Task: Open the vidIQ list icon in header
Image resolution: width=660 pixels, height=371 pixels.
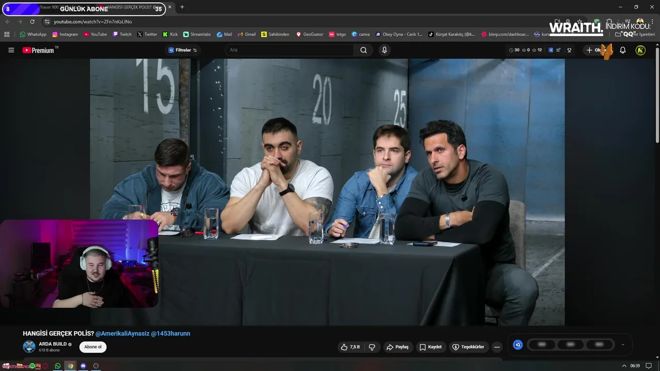Action: [558, 50]
